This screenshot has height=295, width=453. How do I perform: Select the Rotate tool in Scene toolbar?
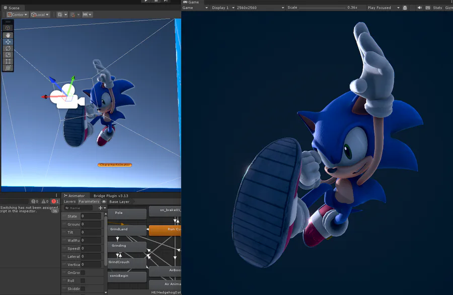coord(8,48)
